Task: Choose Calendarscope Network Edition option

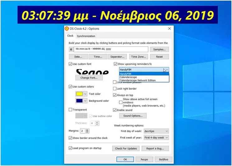Action: coord(144,80)
